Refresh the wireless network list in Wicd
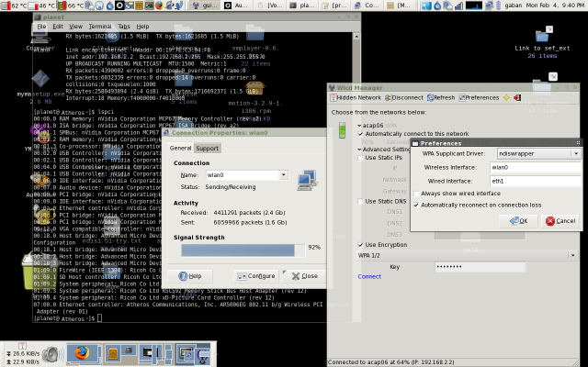The height and width of the screenshot is (367, 588). click(x=441, y=98)
